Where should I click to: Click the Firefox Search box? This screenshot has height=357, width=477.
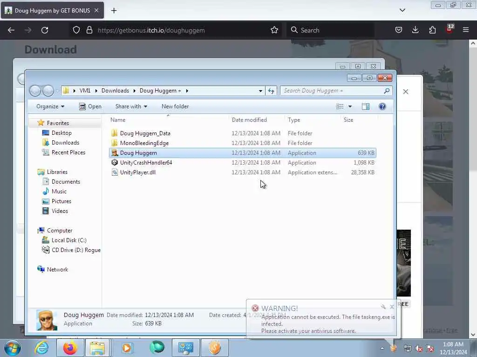click(x=330, y=30)
